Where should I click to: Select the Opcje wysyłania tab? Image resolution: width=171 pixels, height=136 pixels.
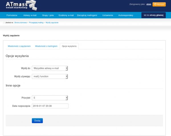click(69, 46)
